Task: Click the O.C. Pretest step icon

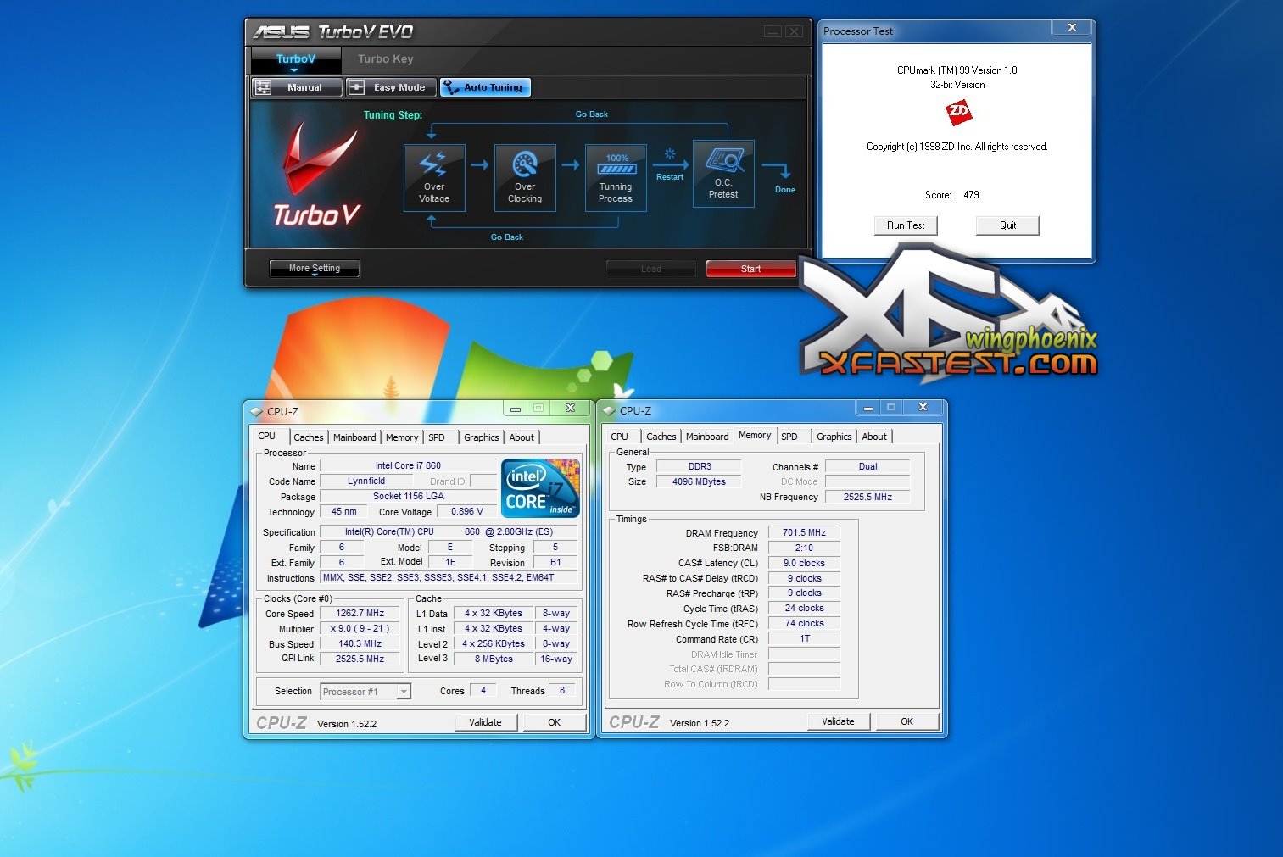Action: click(723, 174)
